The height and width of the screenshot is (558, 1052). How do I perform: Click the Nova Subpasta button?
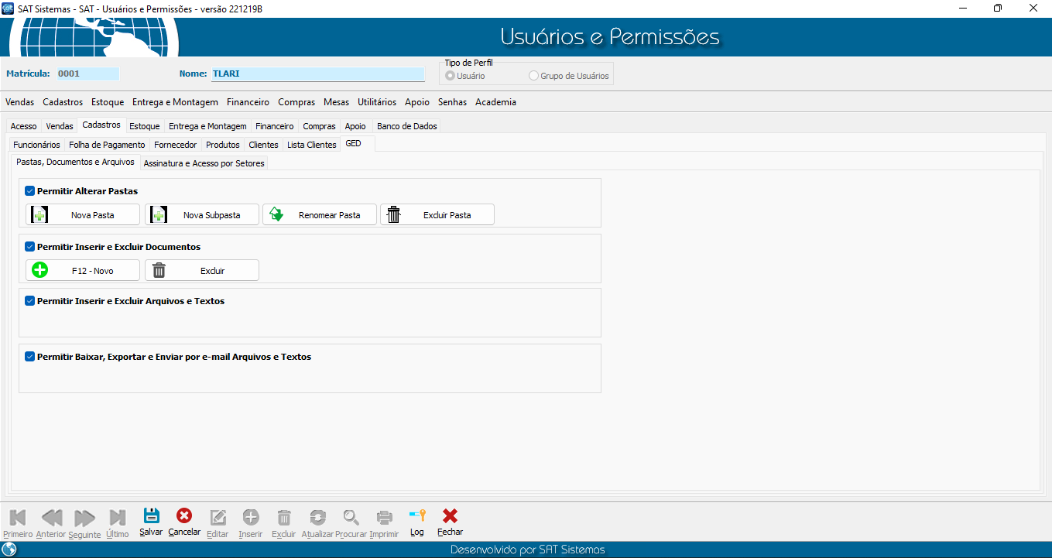(202, 215)
